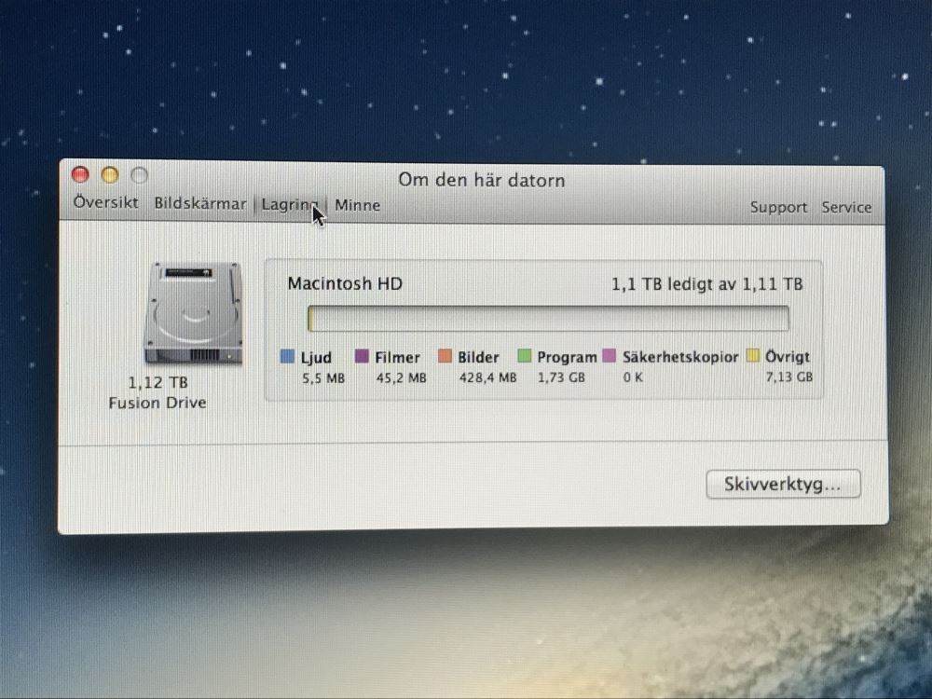Click the Macintosh HD storage usage bar
Image resolution: width=932 pixels, height=699 pixels.
coord(548,319)
